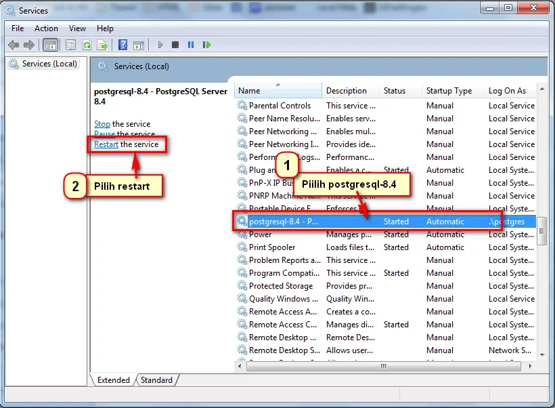Sort by the Name column header
The width and height of the screenshot is (555, 408).
(x=278, y=91)
